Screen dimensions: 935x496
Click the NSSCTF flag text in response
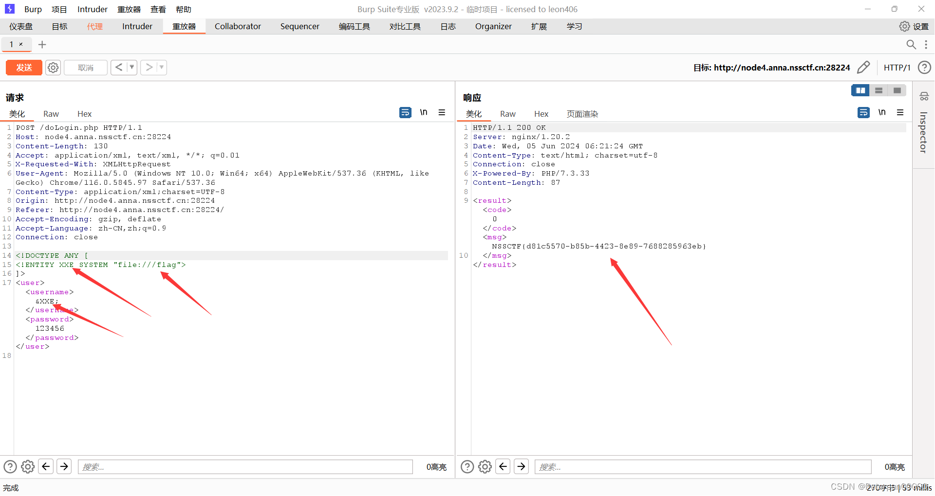[x=599, y=247]
